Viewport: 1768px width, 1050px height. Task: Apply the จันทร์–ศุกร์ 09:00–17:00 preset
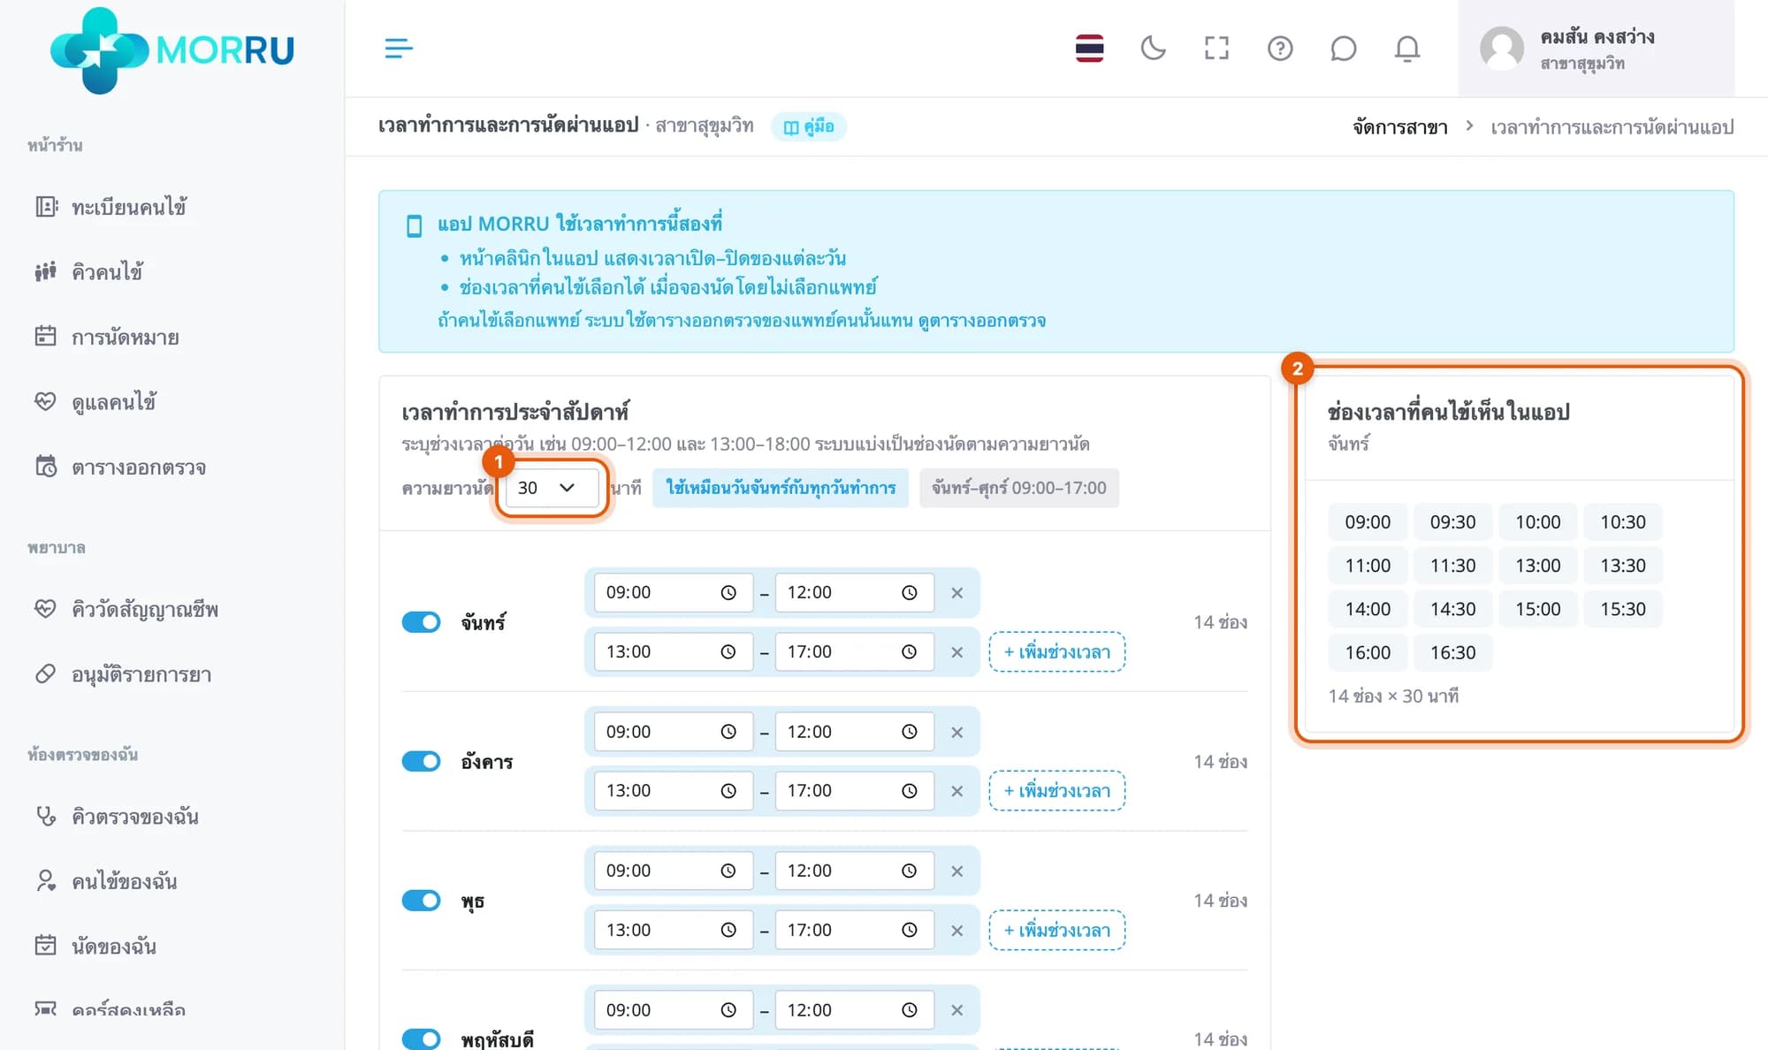(1019, 488)
